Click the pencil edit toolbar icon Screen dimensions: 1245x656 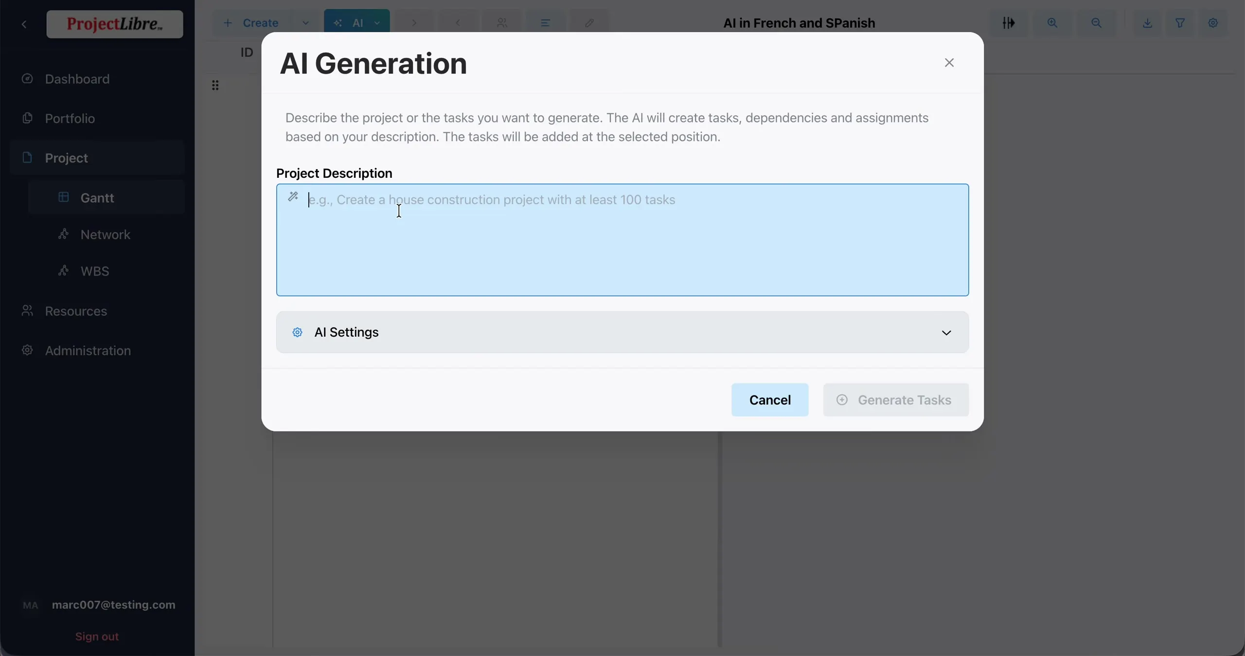pos(589,23)
